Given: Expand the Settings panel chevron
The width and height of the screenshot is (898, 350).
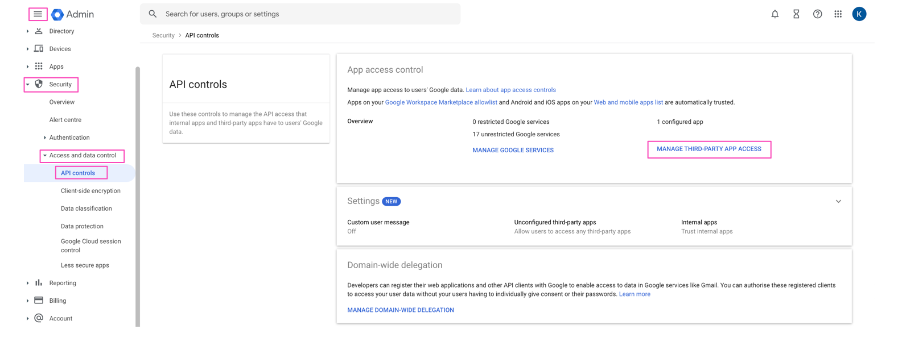Looking at the screenshot, I should point(838,202).
